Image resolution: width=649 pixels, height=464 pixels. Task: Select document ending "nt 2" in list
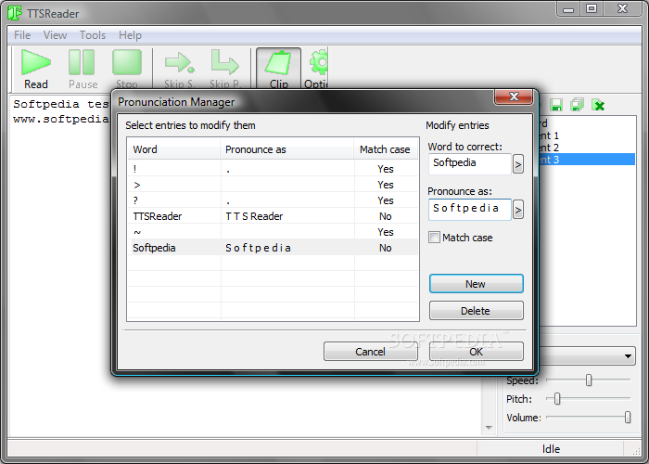tap(587, 148)
